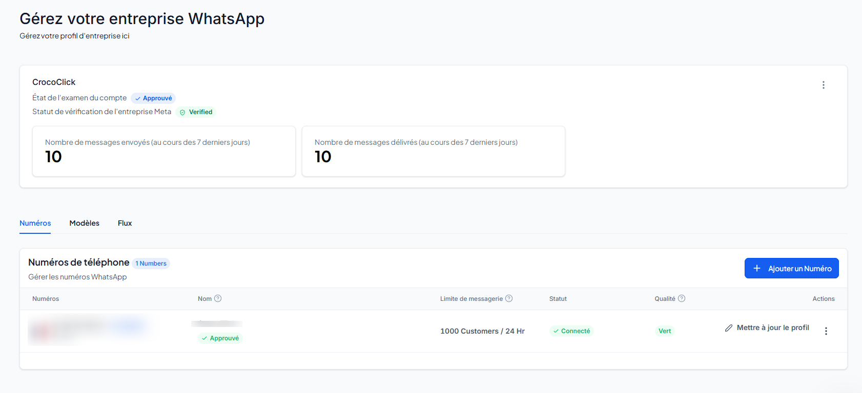Image resolution: width=862 pixels, height=393 pixels.
Task: Click the Approuvé badge under the name
Action: pyautogui.click(x=220, y=338)
